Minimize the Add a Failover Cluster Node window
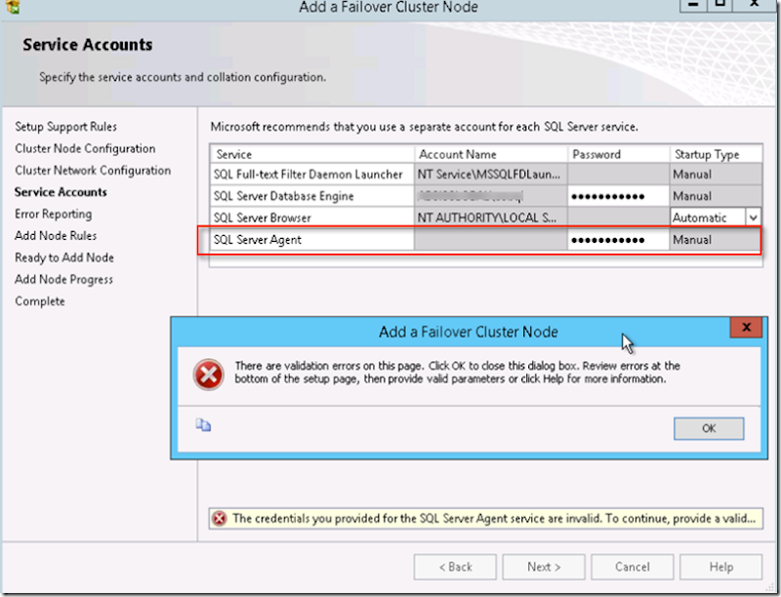781x597 pixels. (693, 5)
